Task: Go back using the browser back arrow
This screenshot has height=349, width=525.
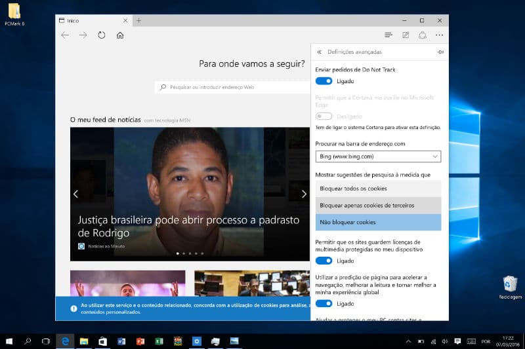Action: [x=65, y=35]
